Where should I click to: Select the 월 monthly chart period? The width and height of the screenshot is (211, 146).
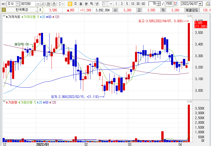click(81, 4)
